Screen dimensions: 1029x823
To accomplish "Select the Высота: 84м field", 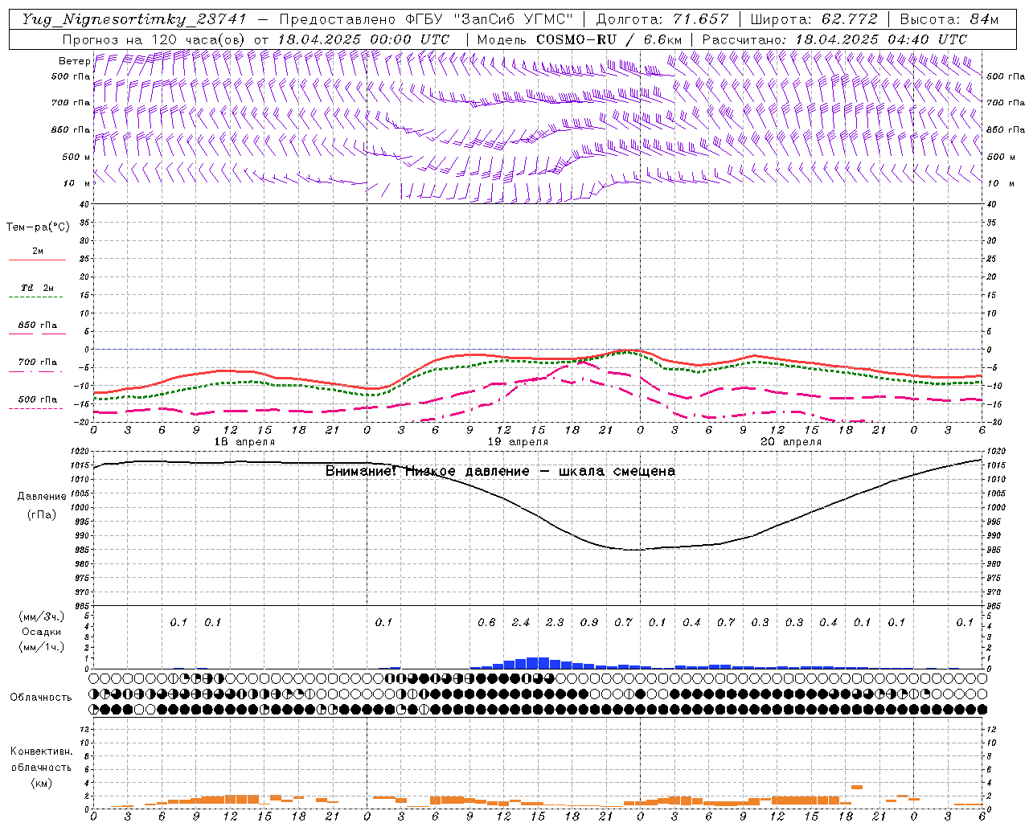I will click(950, 19).
